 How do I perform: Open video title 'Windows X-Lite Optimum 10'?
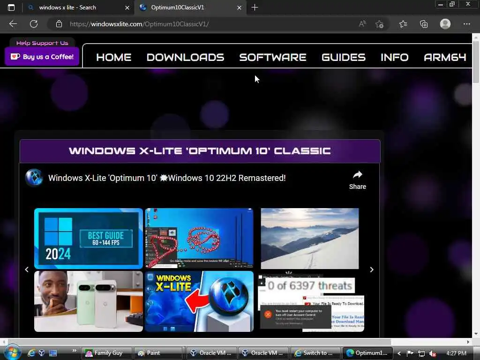tap(167, 178)
